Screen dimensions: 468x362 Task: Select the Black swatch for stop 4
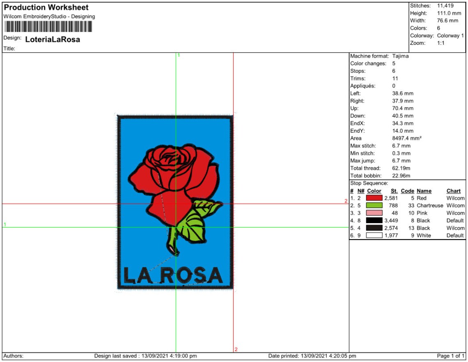375,221
